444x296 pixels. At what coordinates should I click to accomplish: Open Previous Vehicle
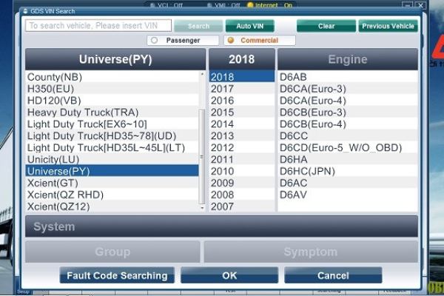click(x=388, y=26)
